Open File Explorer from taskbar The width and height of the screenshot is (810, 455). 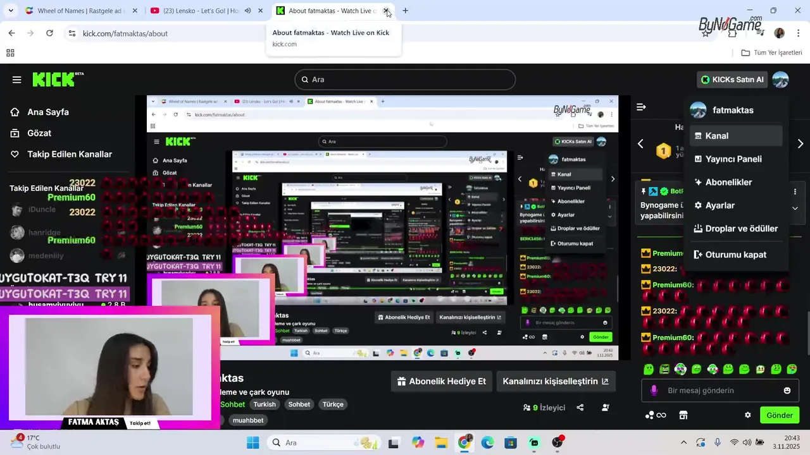click(x=441, y=442)
